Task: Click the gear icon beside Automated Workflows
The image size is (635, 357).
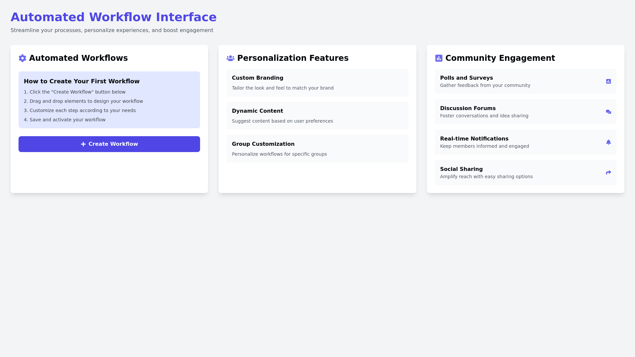Action: (x=22, y=58)
